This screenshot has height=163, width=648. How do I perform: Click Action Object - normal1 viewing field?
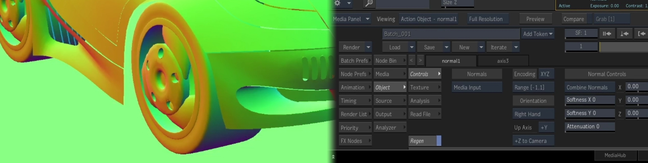pos(429,19)
